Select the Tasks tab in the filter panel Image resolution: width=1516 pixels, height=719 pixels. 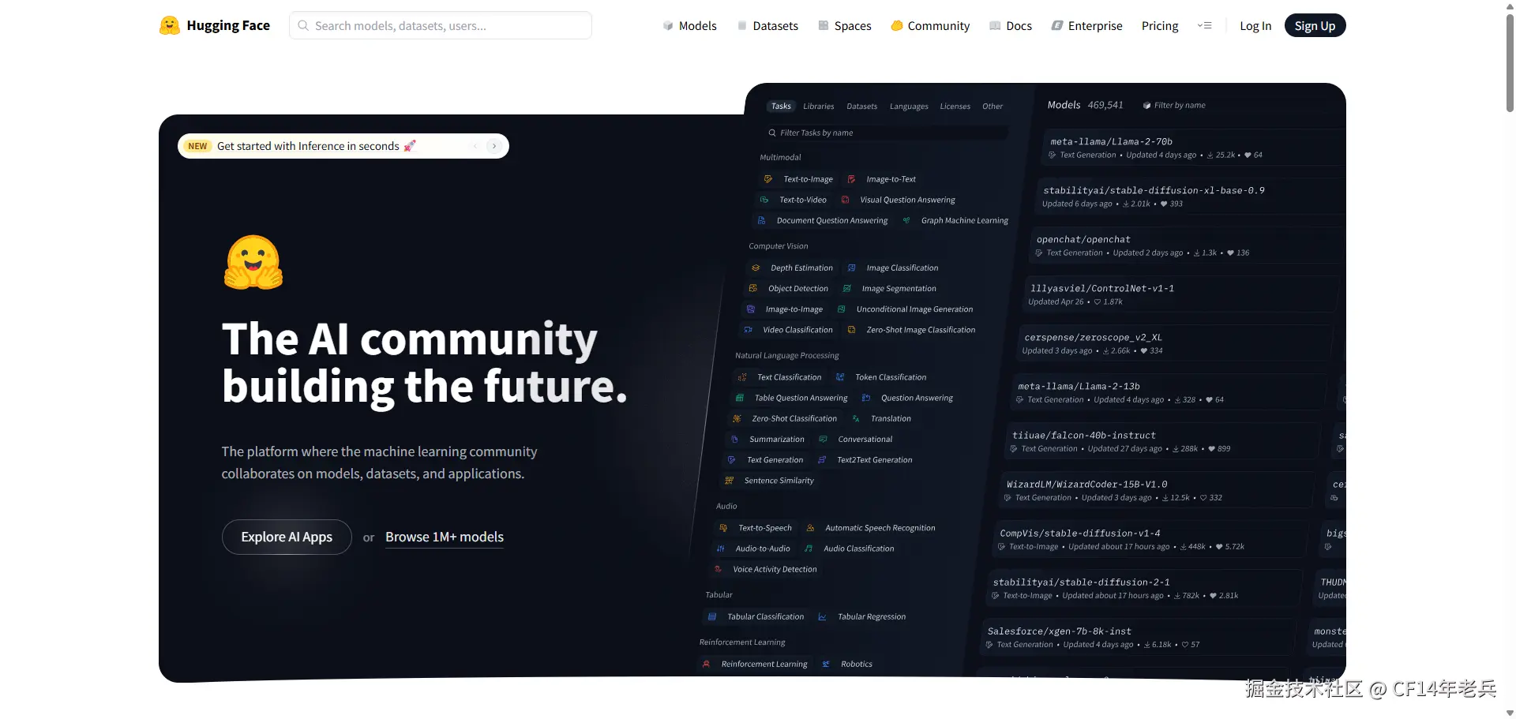click(781, 107)
